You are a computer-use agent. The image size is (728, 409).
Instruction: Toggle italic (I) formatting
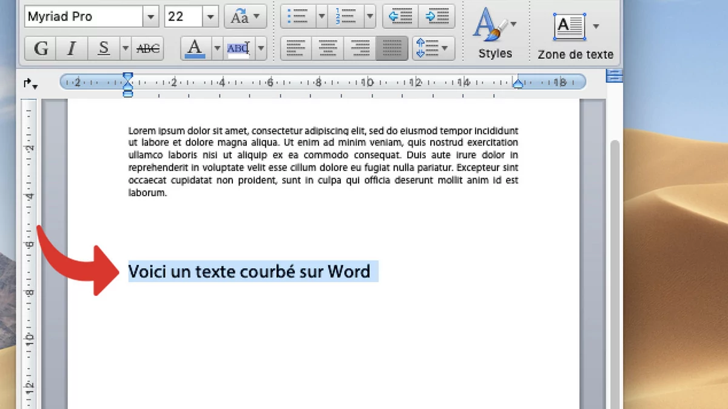tap(72, 48)
